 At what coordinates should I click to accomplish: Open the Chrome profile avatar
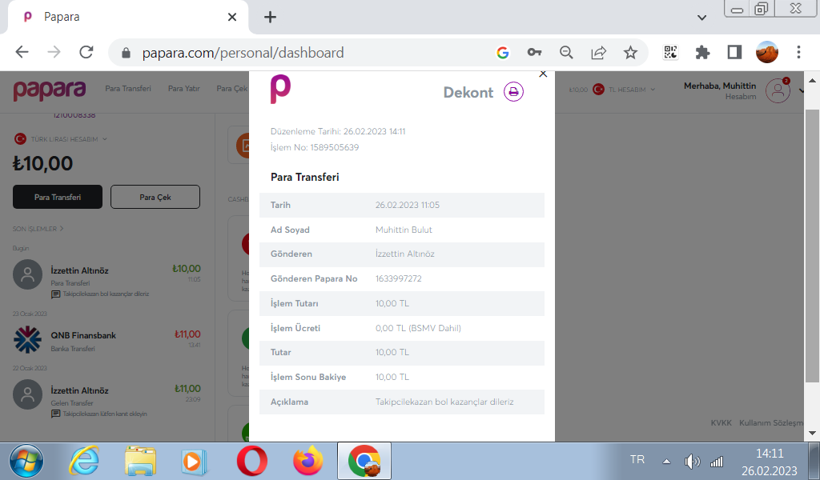(x=767, y=52)
